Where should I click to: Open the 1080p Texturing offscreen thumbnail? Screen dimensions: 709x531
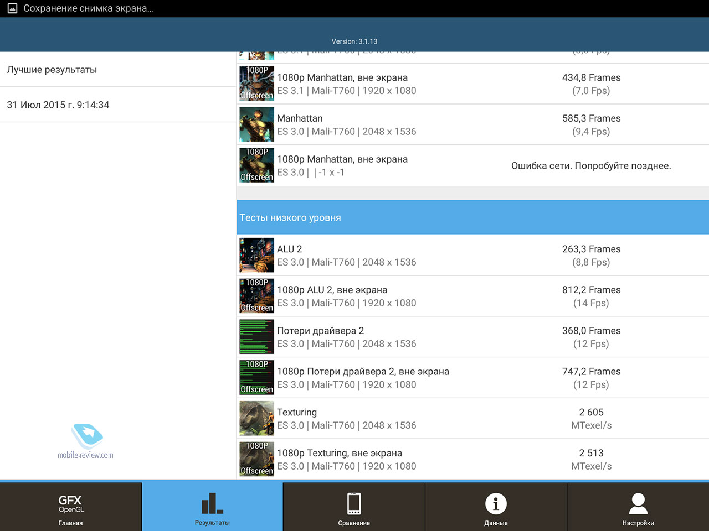[x=256, y=459]
